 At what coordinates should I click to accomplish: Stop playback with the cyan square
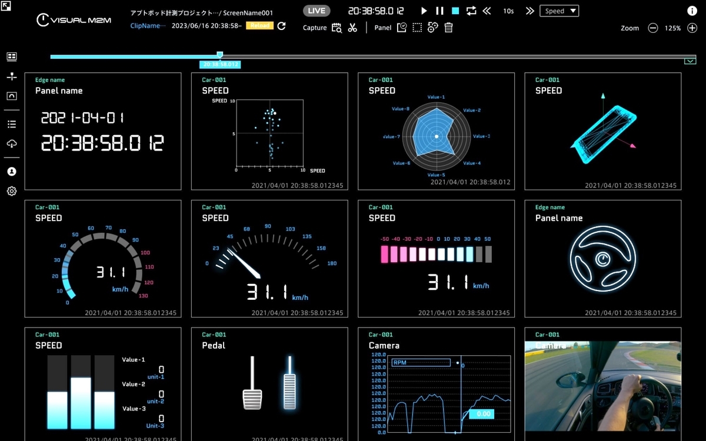click(455, 11)
